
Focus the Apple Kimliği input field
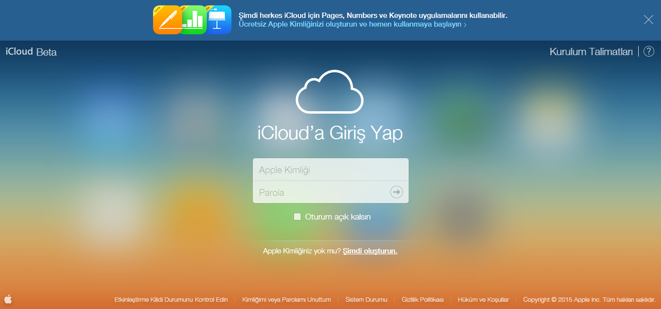pyautogui.click(x=331, y=170)
